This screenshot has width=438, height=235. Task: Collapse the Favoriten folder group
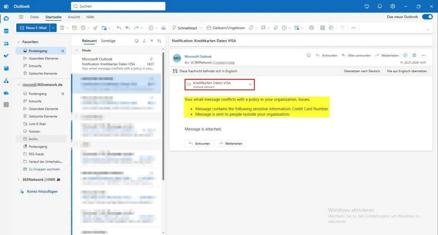[18, 42]
